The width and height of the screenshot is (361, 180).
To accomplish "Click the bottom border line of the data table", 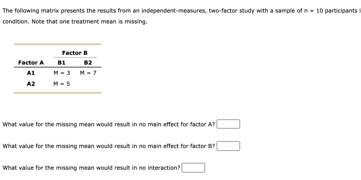I will point(57,93).
